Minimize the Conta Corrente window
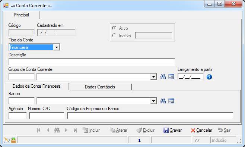The image size is (245, 147). [210, 4]
